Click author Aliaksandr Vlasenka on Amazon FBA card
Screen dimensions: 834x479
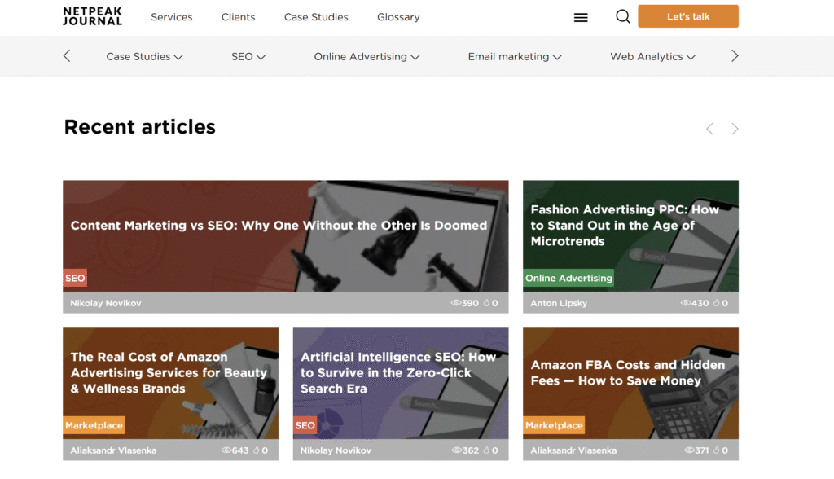573,450
